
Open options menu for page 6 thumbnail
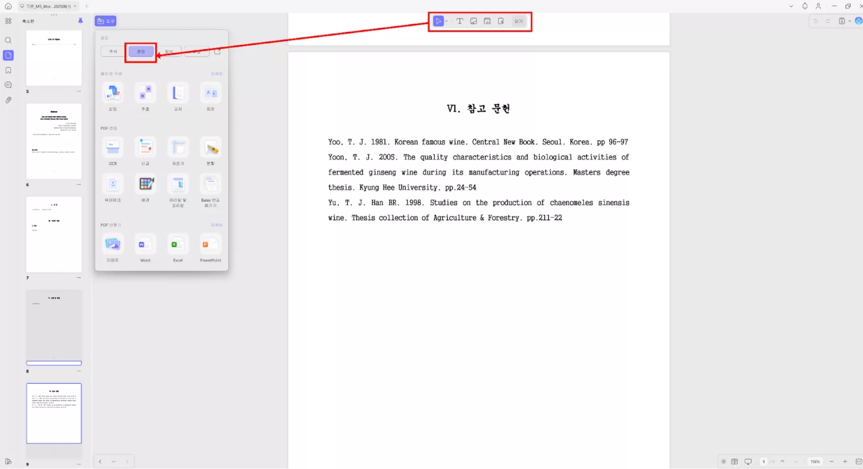79,184
